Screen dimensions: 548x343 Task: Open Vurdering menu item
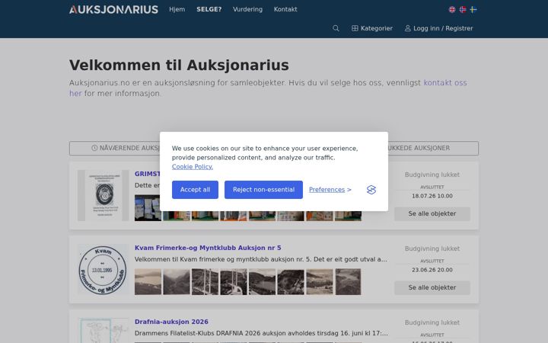pos(247,9)
